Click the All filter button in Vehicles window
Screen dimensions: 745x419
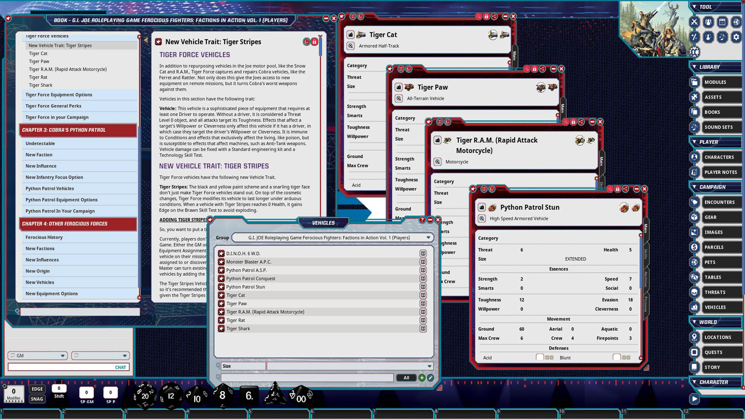[406, 377]
